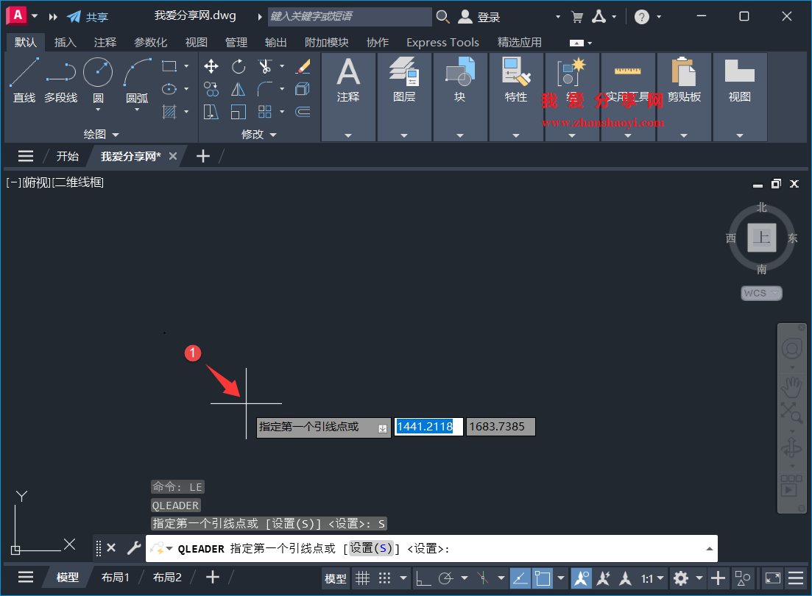This screenshot has height=596, width=812.
Task: Select the Array tool icon
Action: [264, 111]
